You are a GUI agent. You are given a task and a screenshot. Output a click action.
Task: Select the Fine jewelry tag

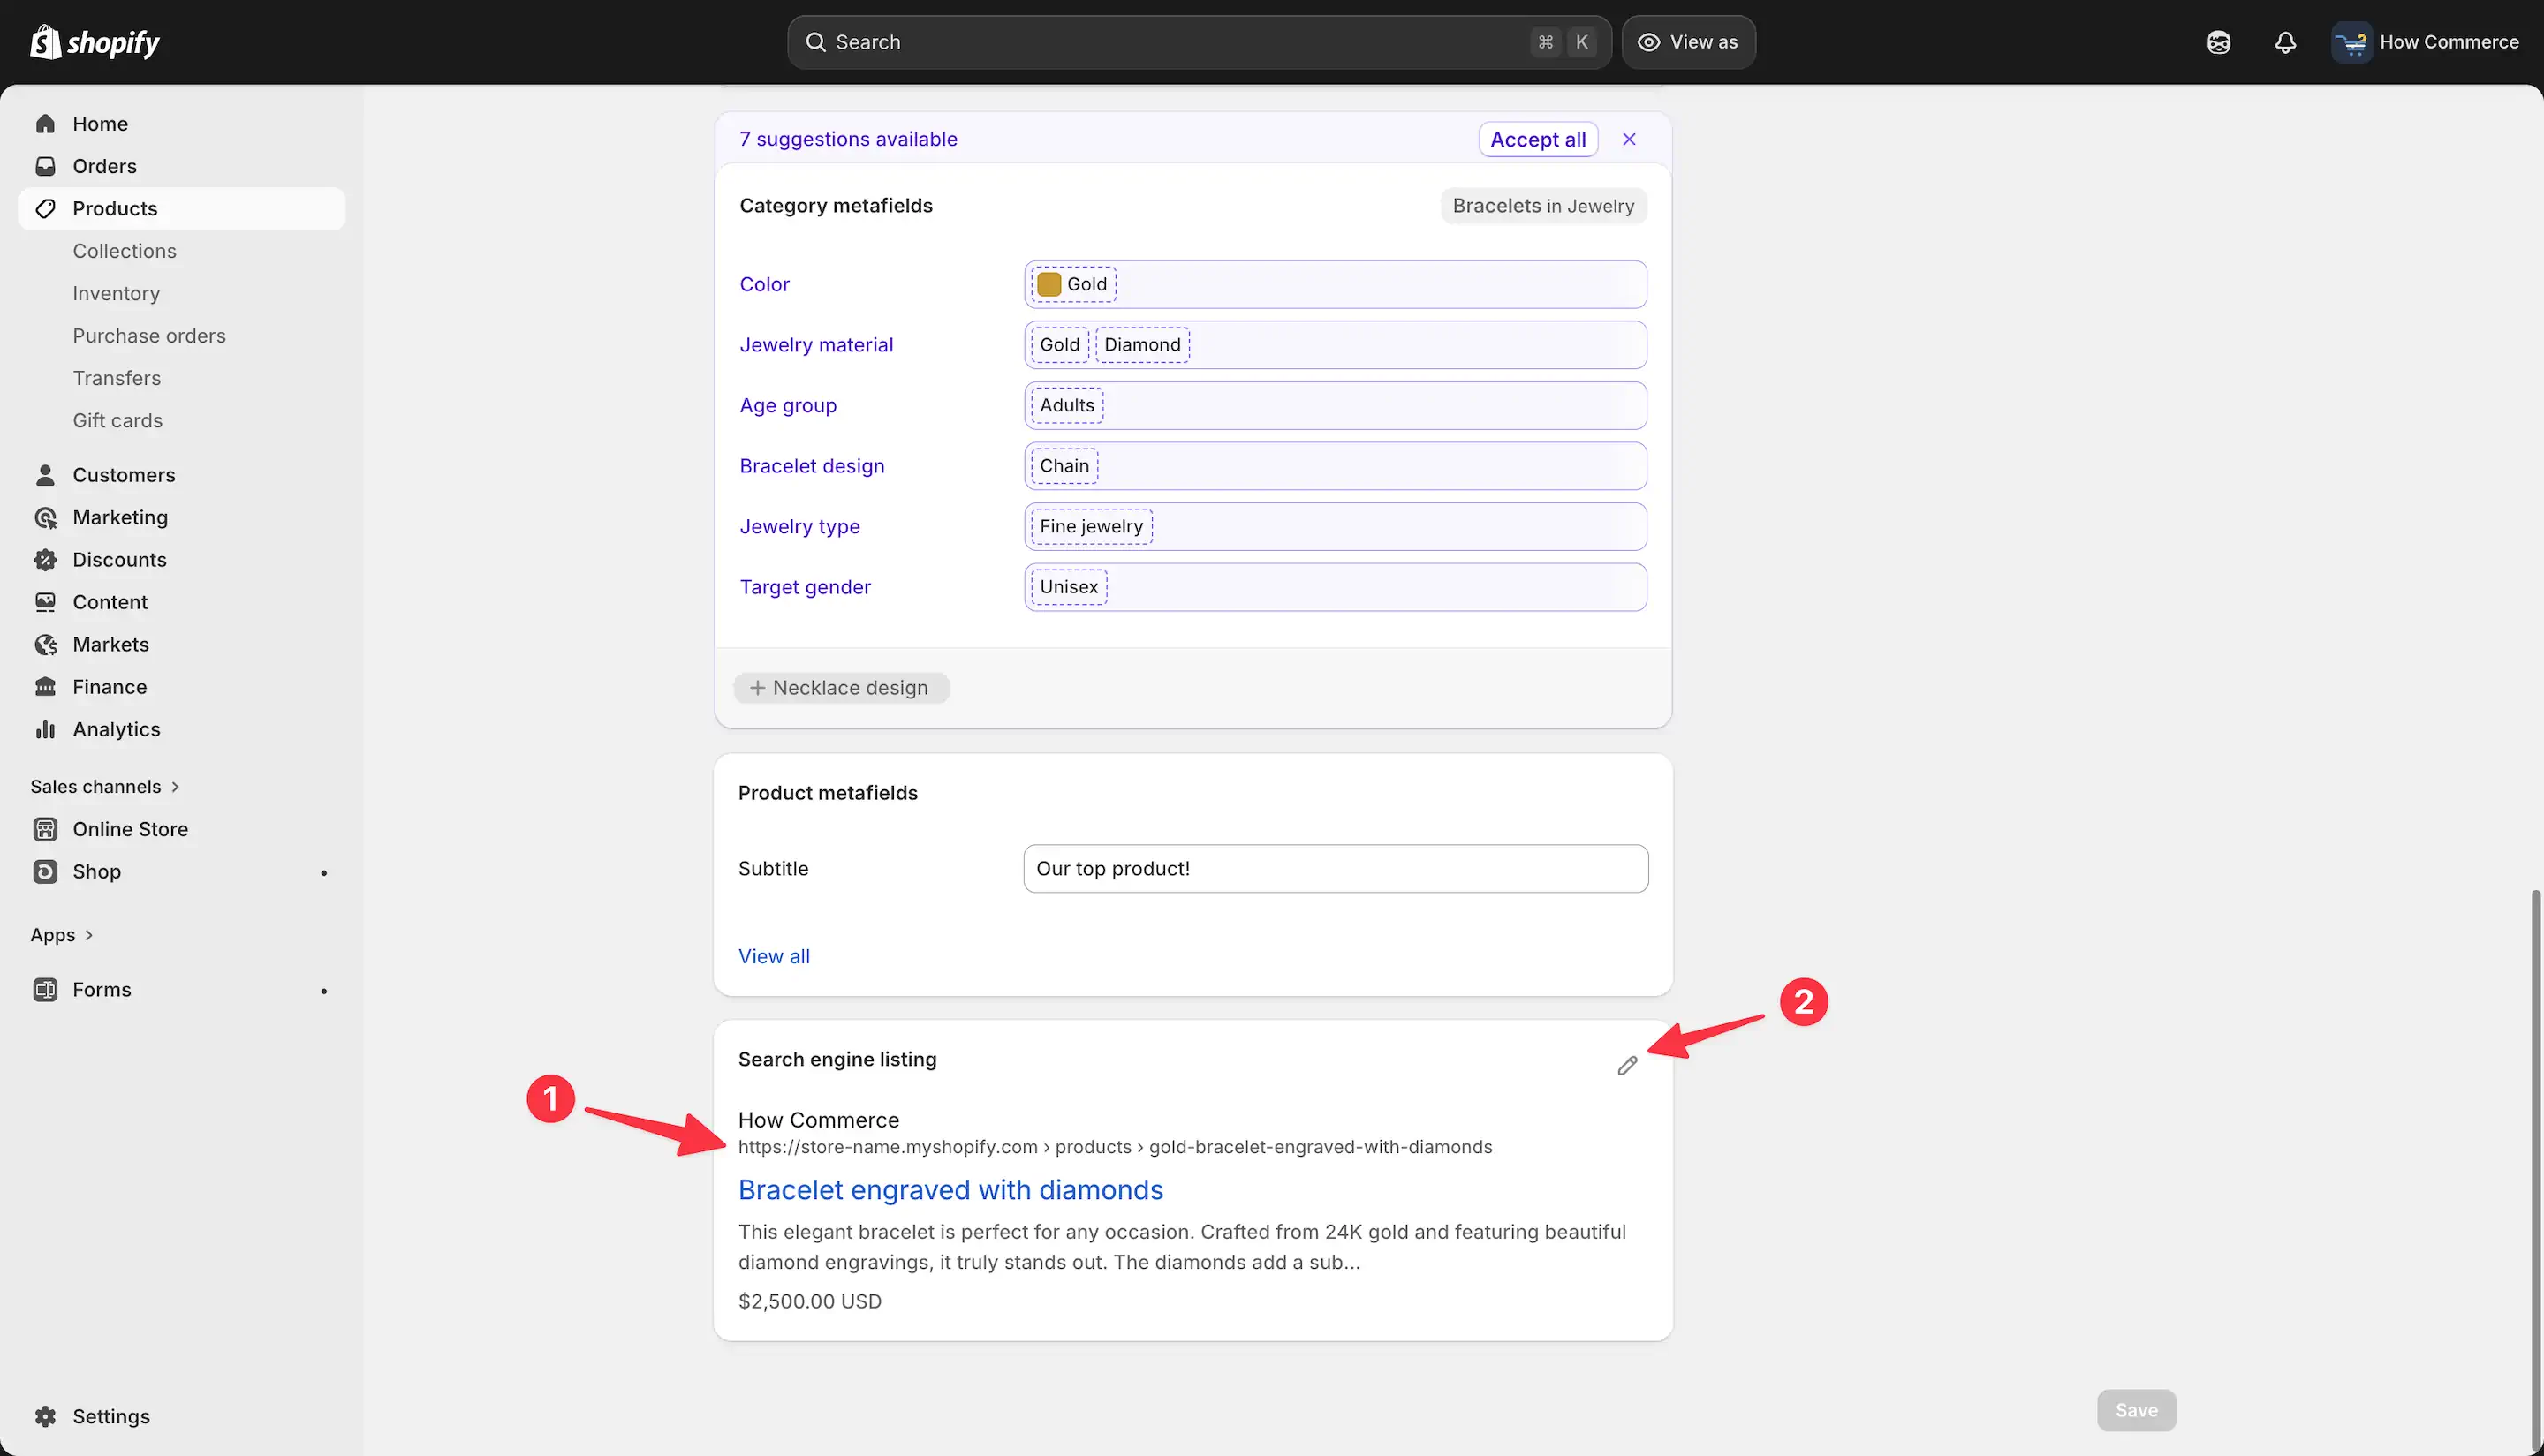[1092, 527]
